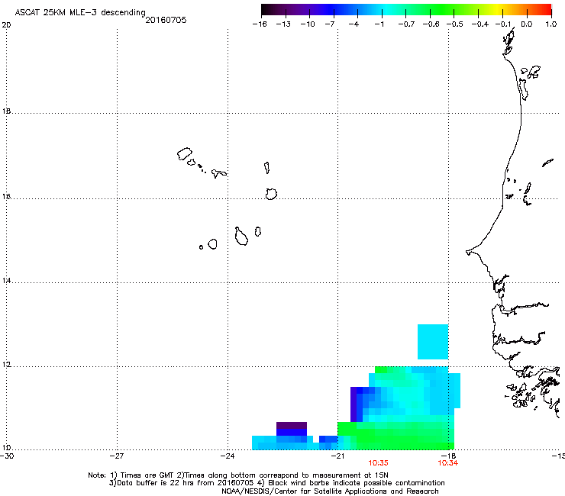Click the title "ASCAT 25KM MLE-3 descending"

pyautogui.click(x=80, y=12)
